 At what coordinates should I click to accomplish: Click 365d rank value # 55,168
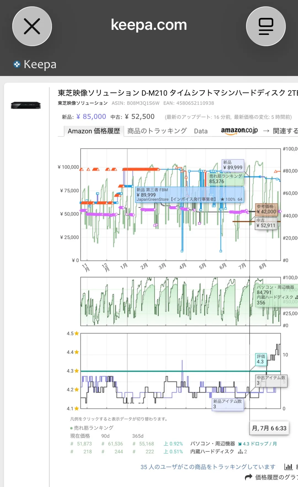[143, 444]
